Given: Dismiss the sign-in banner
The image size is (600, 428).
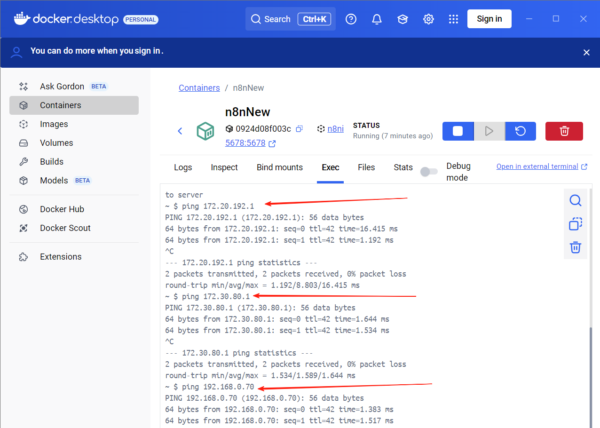Looking at the screenshot, I should click(586, 53).
